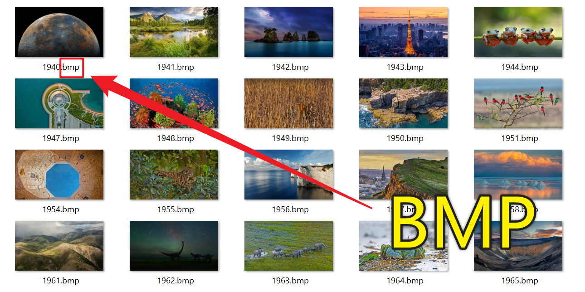The width and height of the screenshot is (585, 292).
Task: Click the Tokyo Tower thumbnail 1943.bmp
Action: tap(403, 32)
